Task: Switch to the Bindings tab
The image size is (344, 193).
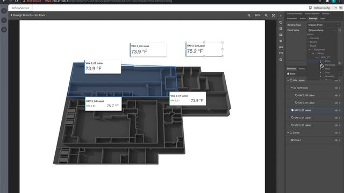Action: (313, 19)
